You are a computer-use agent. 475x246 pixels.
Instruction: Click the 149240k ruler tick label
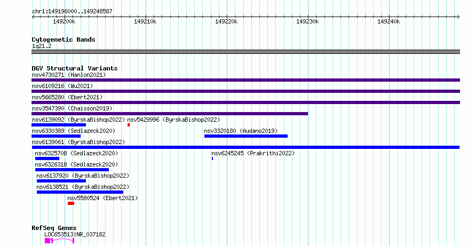point(389,21)
